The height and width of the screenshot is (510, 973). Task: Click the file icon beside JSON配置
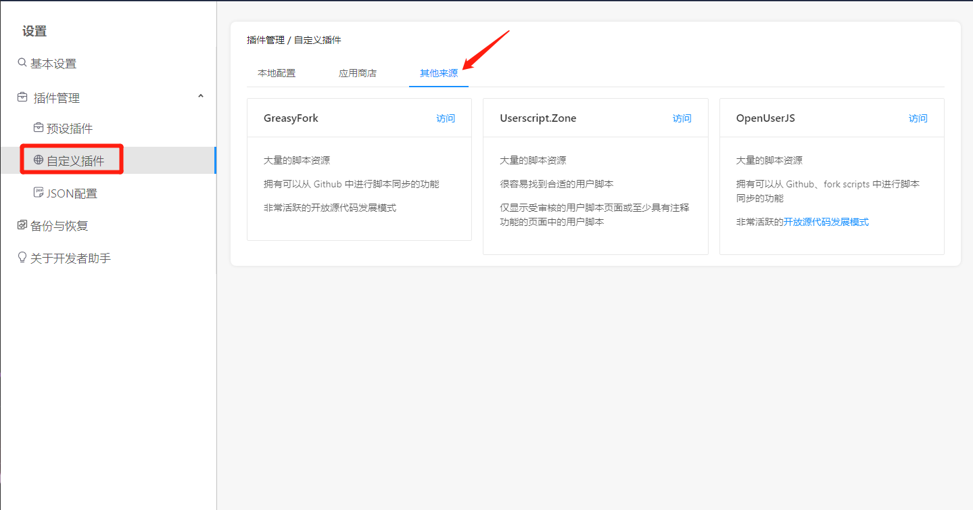39,193
